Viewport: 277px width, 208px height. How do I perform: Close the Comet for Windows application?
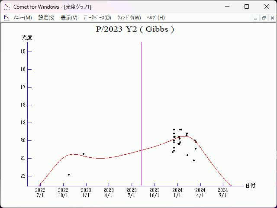(267, 6)
